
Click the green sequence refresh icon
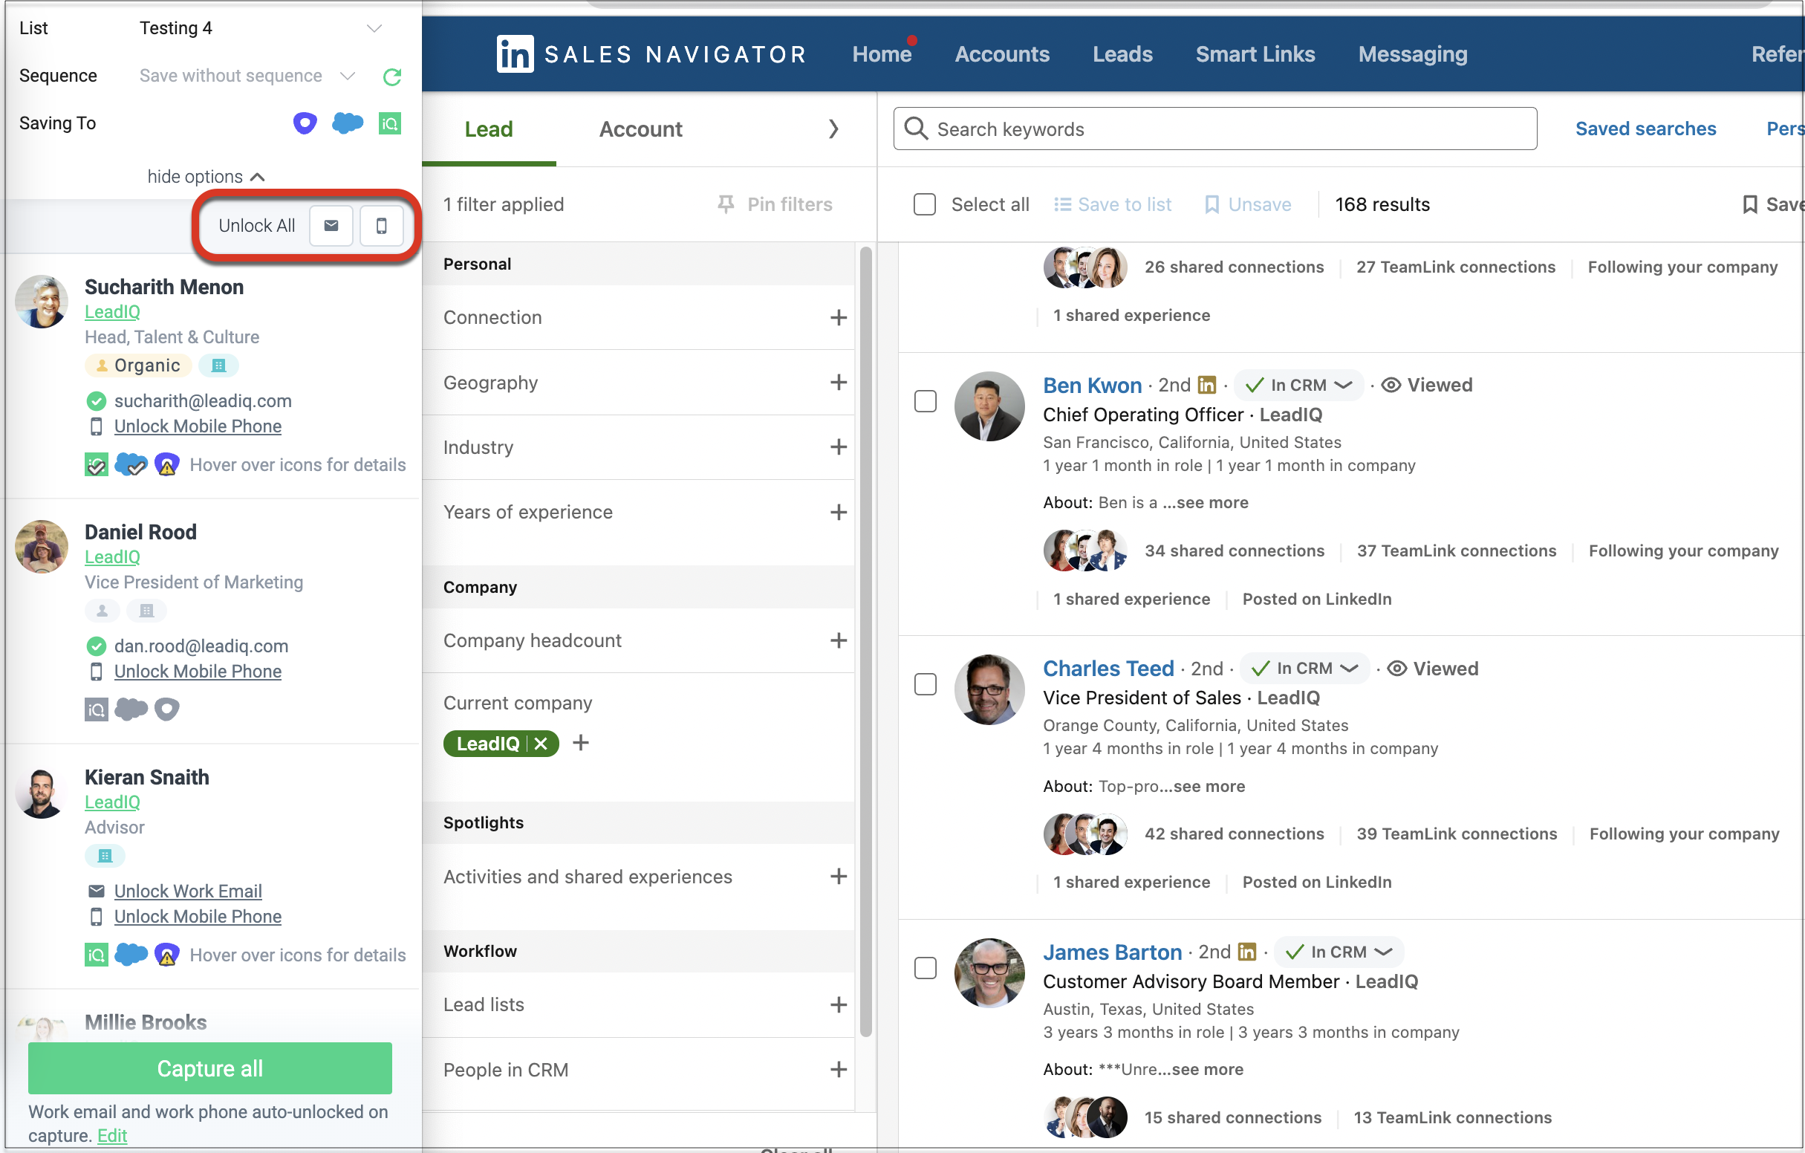point(391,77)
